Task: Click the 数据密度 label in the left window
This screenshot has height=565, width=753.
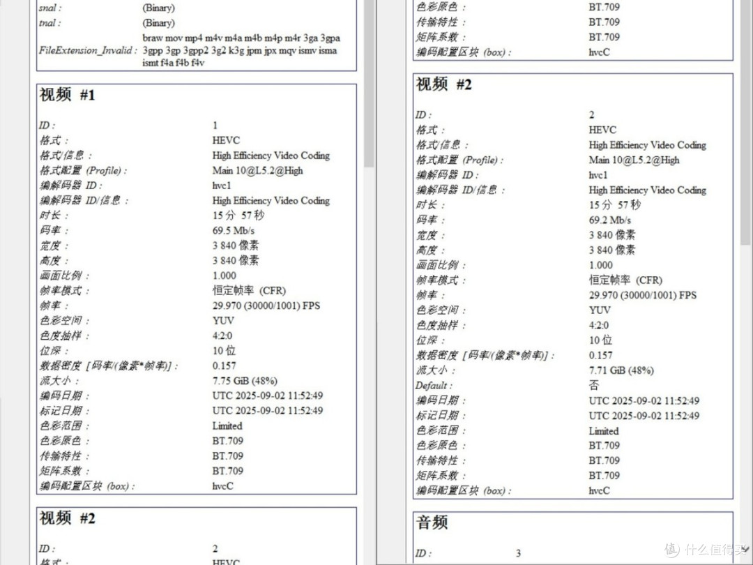Action: pyautogui.click(x=109, y=366)
